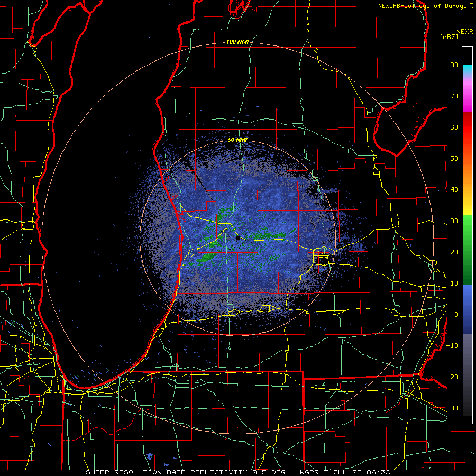Screen dimensions: 476x476
Task: Click the blue segment of the color bar
Action: [x=467, y=309]
